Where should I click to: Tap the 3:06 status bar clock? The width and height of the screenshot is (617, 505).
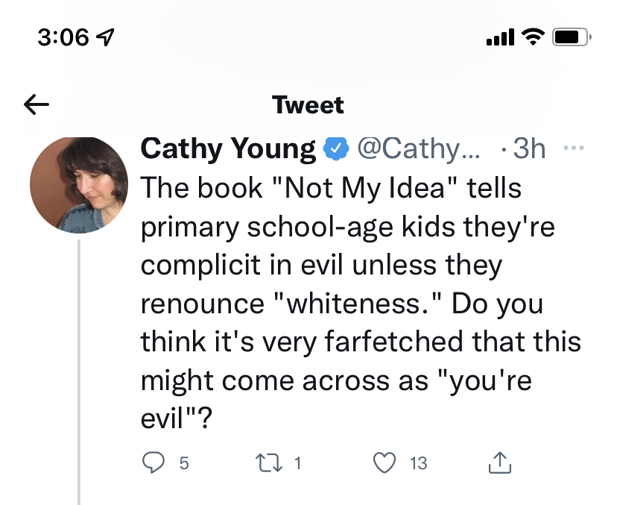pos(63,37)
